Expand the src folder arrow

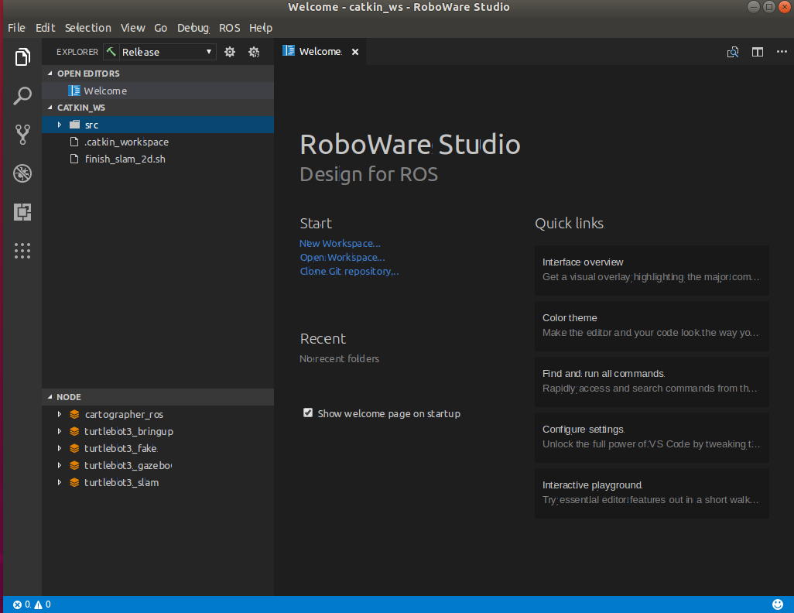pos(60,125)
